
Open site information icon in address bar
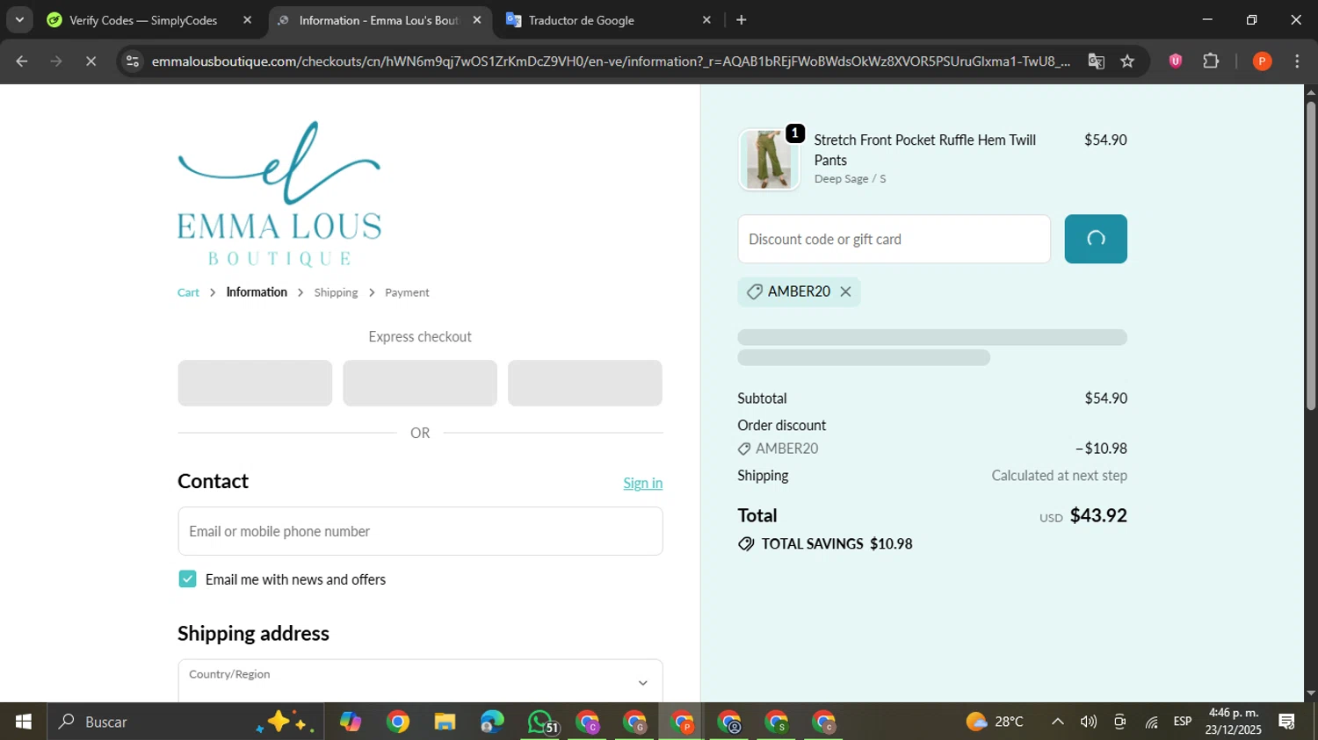(132, 61)
